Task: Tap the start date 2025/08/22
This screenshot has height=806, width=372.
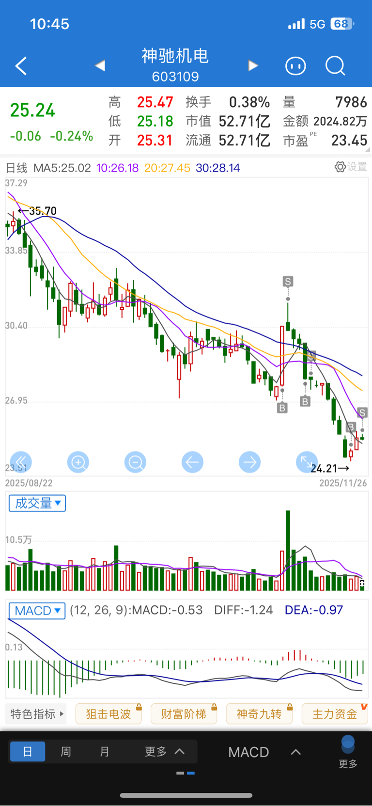Action: [29, 483]
